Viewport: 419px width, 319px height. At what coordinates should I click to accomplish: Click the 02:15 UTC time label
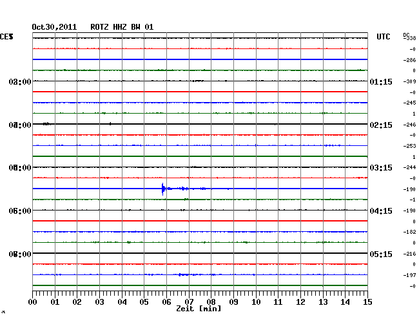pyautogui.click(x=381, y=125)
